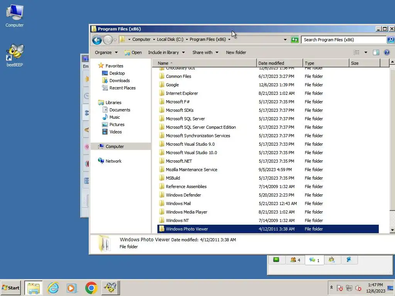Select Pictures under Libraries

pos(113,124)
